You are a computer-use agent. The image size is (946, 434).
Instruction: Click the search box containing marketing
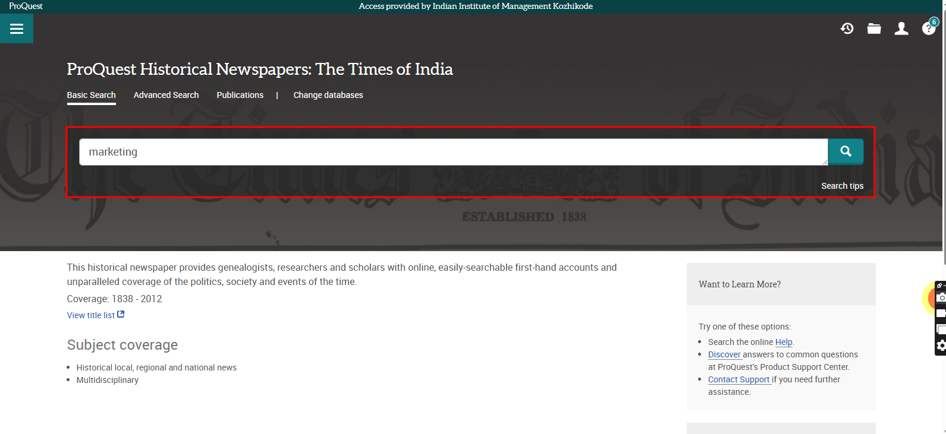452,152
